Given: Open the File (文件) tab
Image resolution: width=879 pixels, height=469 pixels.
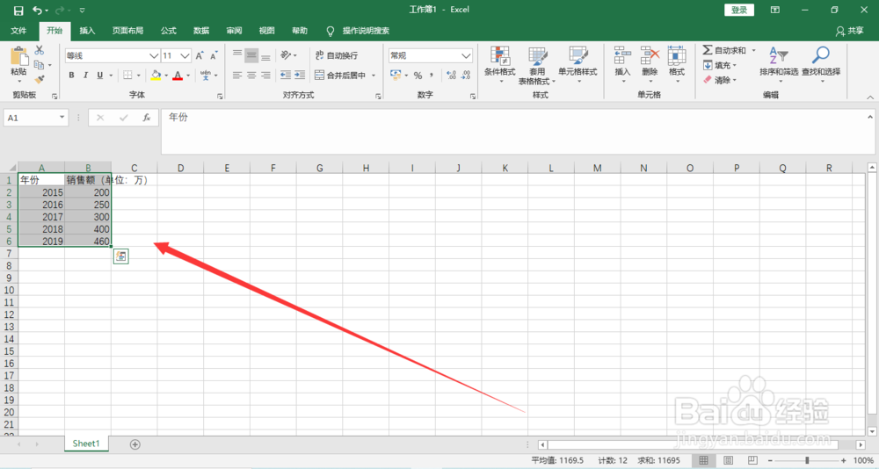Looking at the screenshot, I should click(18, 31).
